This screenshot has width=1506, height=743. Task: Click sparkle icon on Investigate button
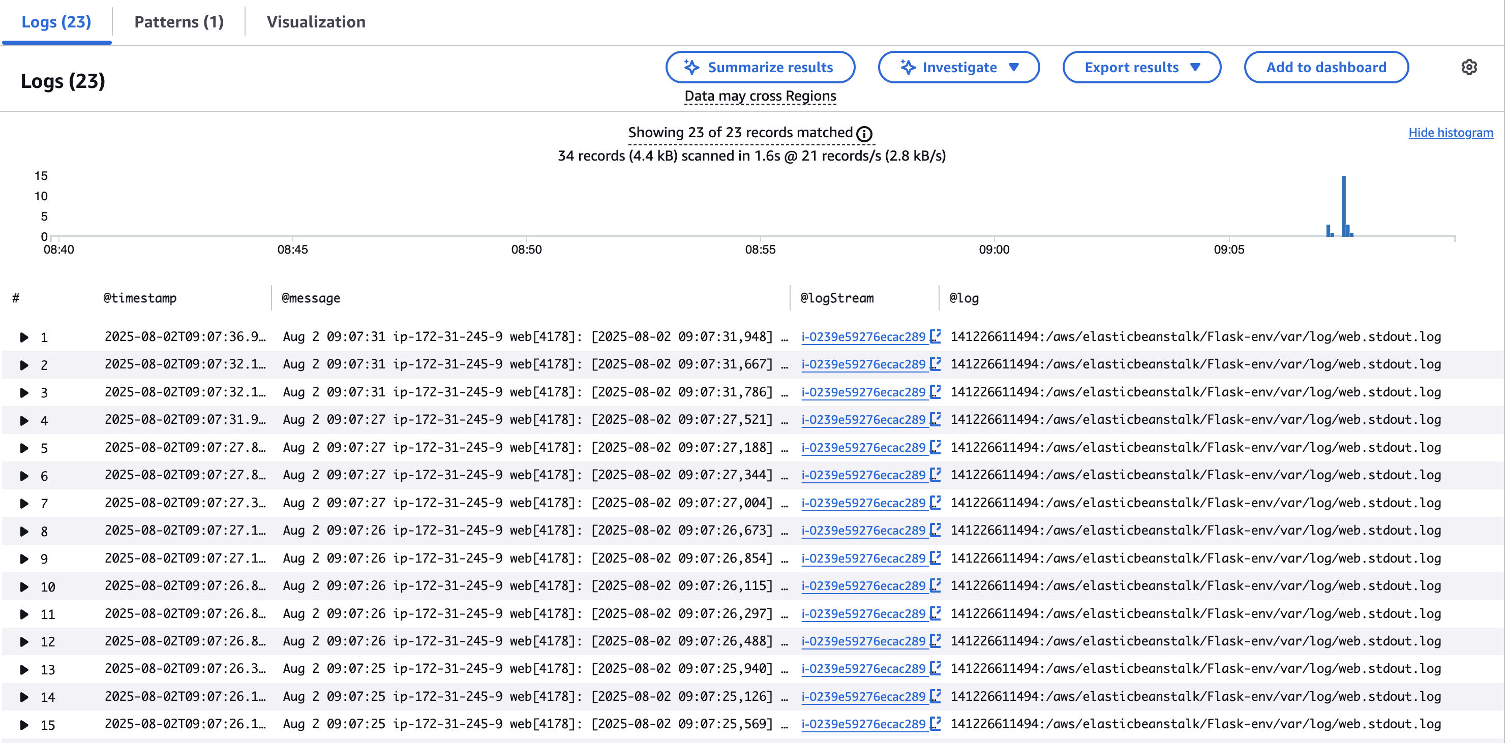point(908,67)
